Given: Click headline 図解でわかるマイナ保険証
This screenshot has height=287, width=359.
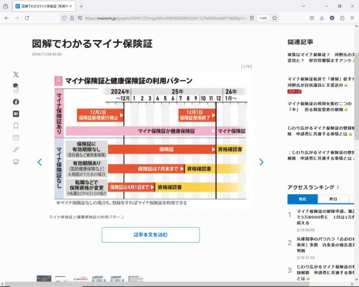Looking at the screenshot, I should (x=92, y=43).
